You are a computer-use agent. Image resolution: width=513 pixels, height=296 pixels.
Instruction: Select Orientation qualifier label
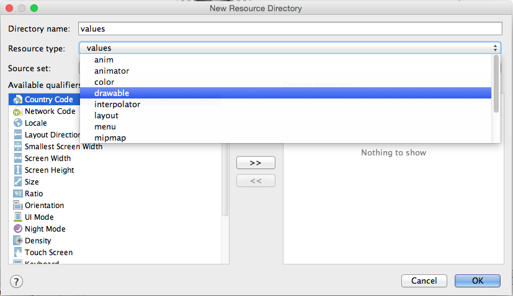(45, 206)
